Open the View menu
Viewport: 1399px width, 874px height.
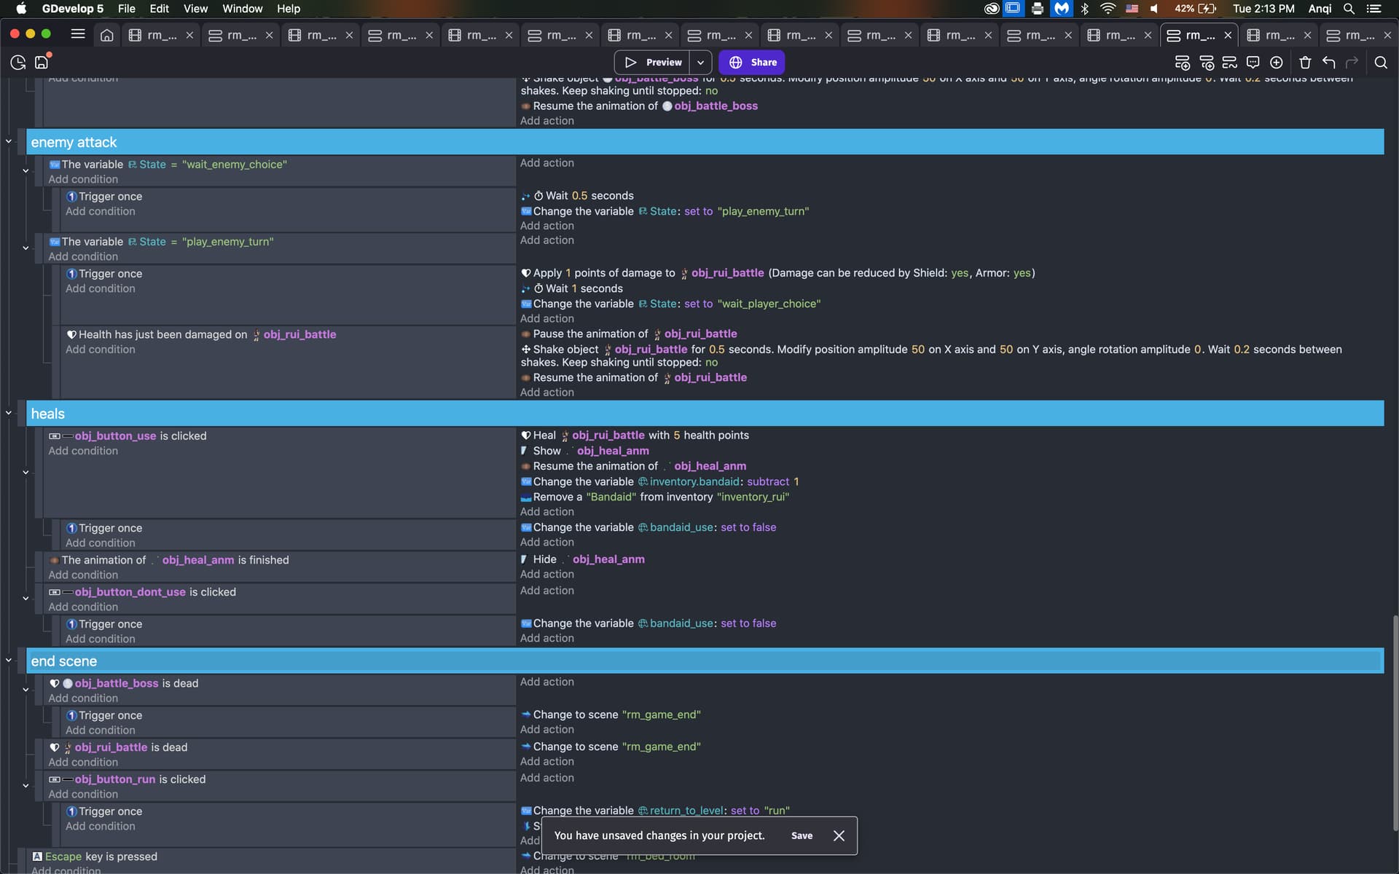(x=195, y=9)
